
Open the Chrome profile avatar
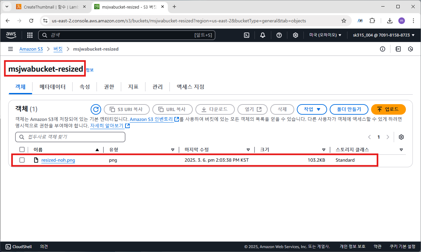[402, 21]
